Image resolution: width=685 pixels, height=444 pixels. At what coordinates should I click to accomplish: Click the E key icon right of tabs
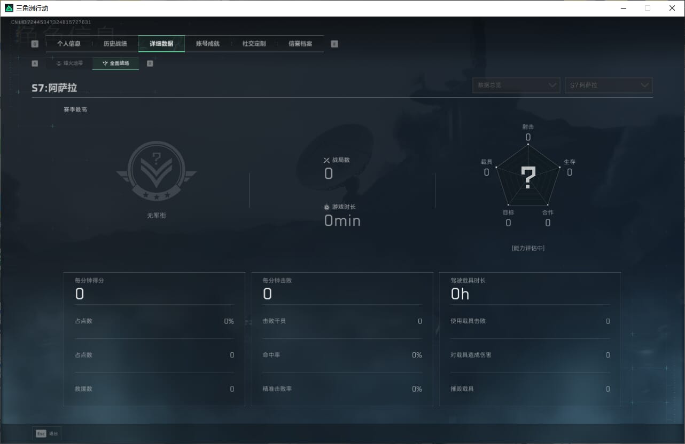point(334,44)
